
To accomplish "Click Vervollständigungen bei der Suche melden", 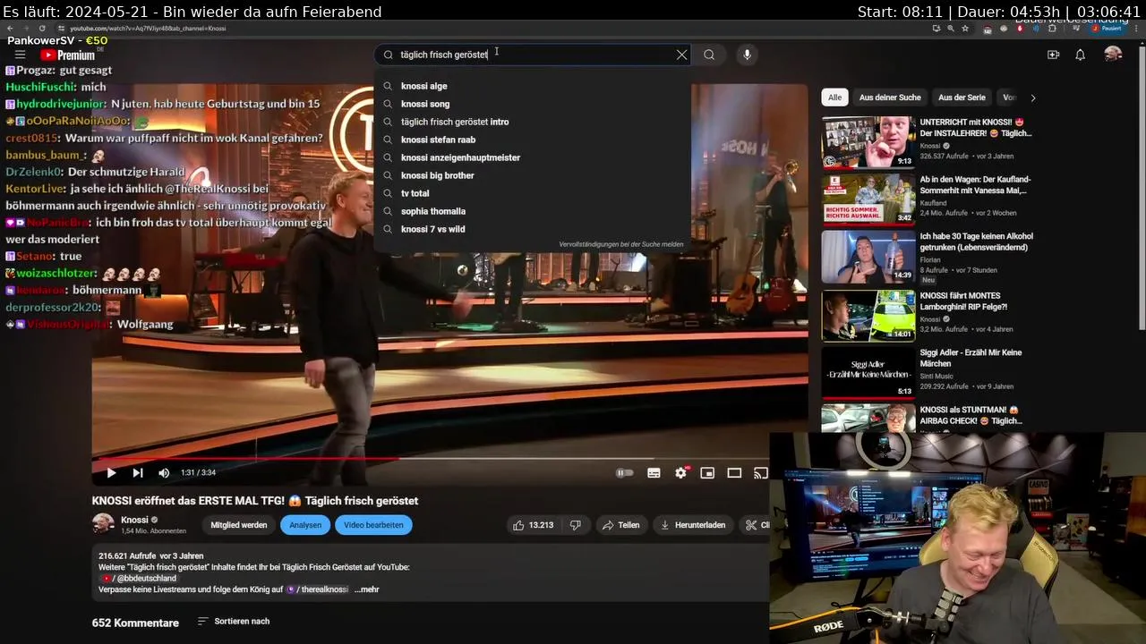I will (621, 244).
